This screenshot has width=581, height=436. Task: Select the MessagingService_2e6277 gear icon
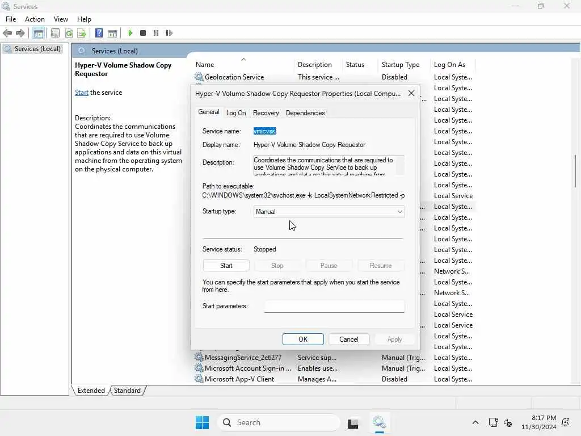click(x=199, y=358)
